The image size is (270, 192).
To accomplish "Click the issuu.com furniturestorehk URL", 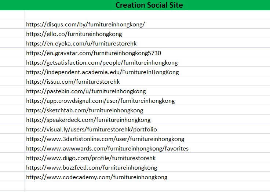I will pos(73,82).
